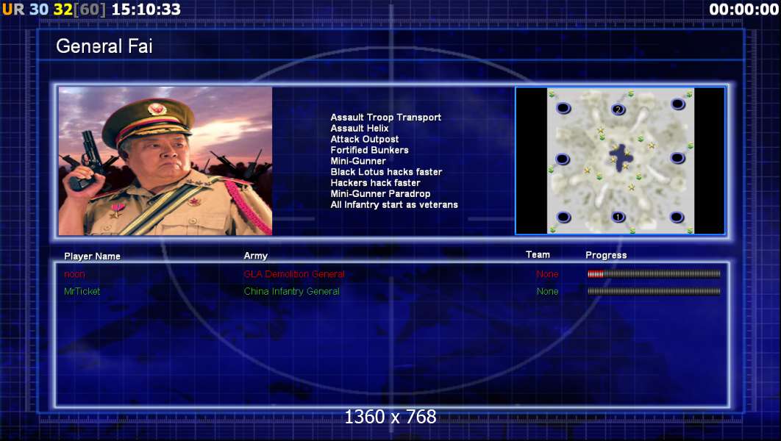Viewport: 781px width, 441px height.
Task: Click the 'UR' overlay label
Action: click(13, 10)
